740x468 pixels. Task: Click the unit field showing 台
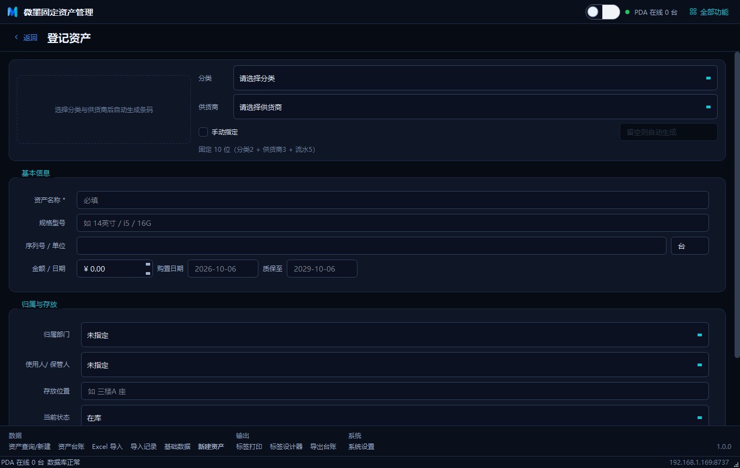coord(690,246)
